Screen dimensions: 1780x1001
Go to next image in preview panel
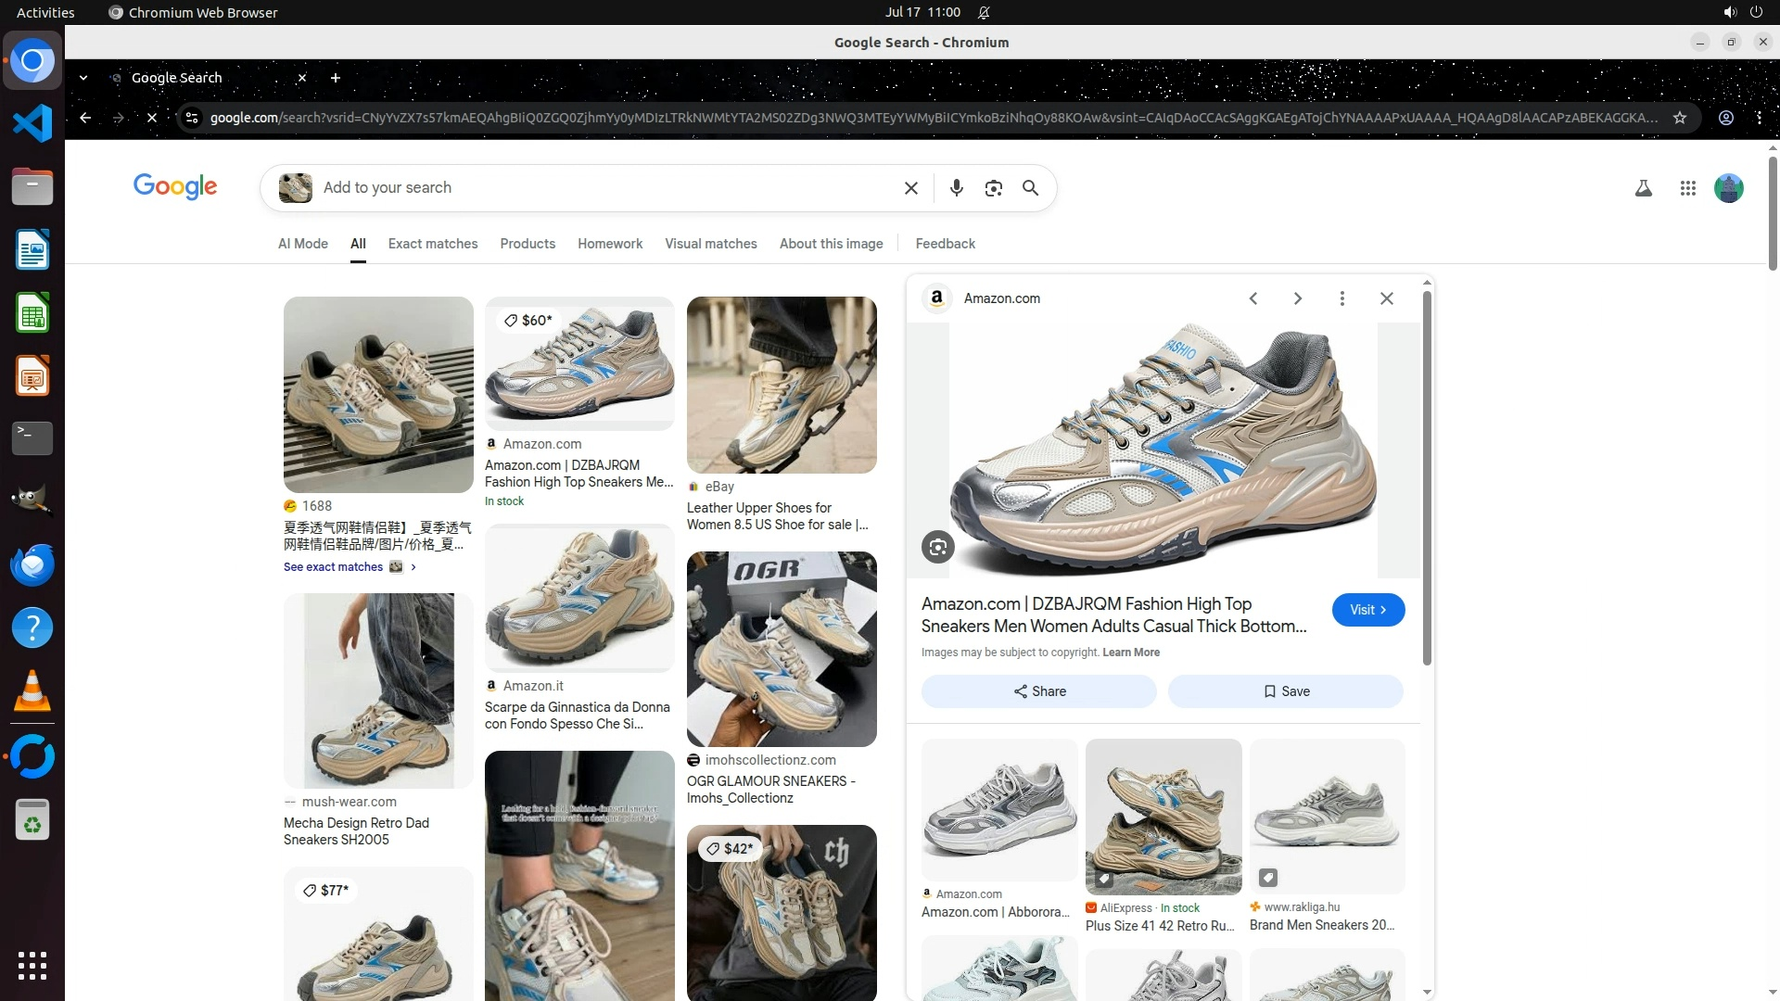pos(1297,298)
